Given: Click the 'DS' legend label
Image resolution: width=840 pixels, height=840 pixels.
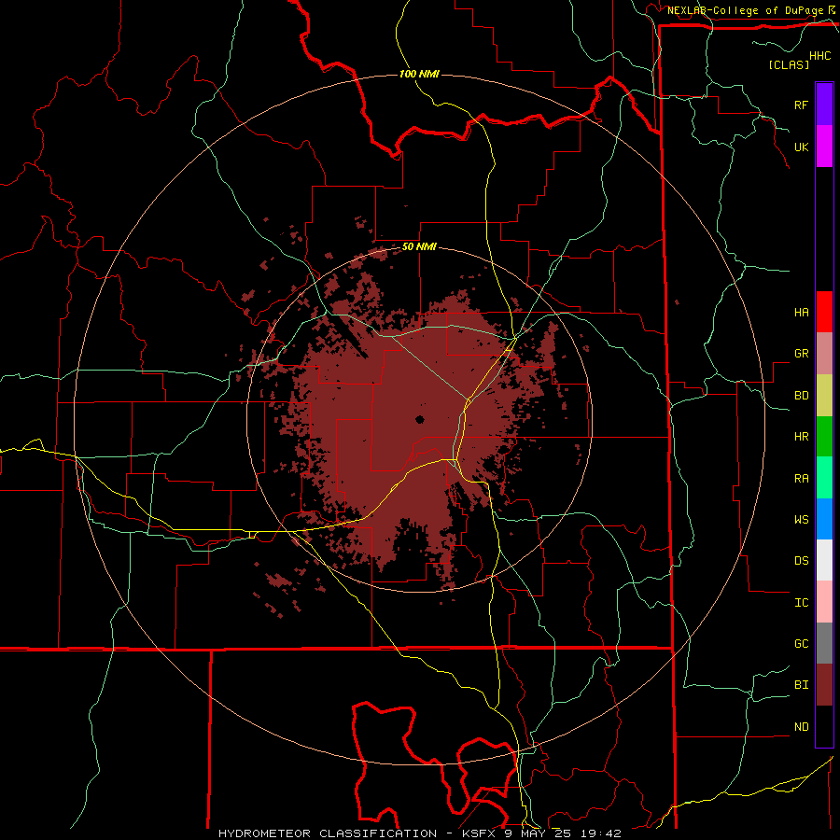Looking at the screenshot, I should [x=801, y=561].
